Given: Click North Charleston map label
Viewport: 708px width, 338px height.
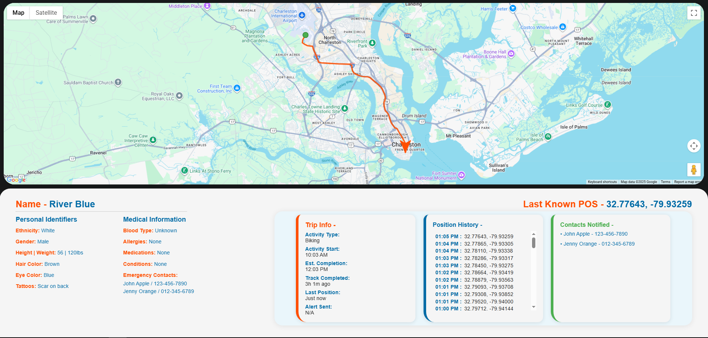Looking at the screenshot, I should point(330,40).
